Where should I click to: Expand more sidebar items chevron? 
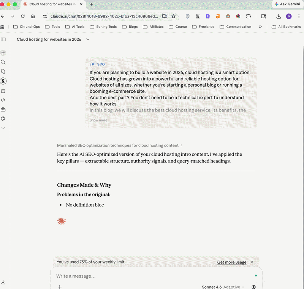point(3,128)
